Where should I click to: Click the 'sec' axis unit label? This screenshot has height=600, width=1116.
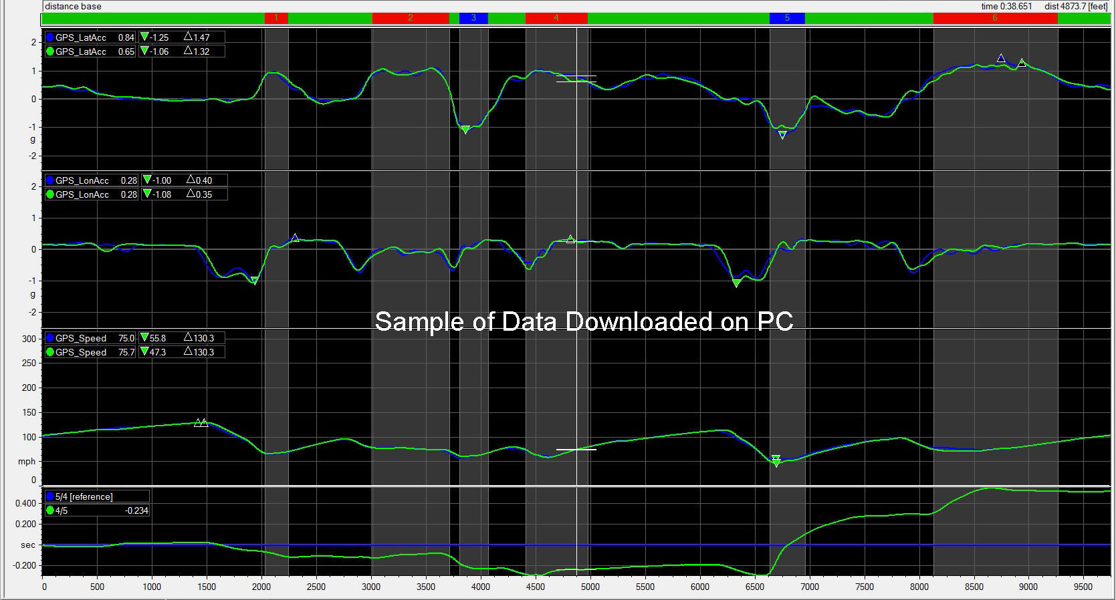pyautogui.click(x=27, y=545)
